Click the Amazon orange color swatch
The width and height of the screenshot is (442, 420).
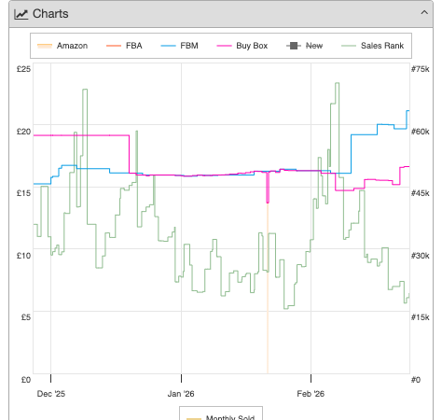click(x=45, y=46)
